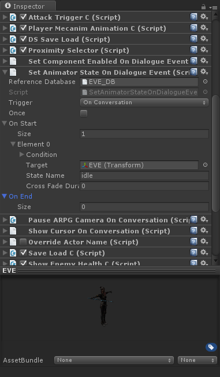Open gear menu for Save Load C script
The width and height of the screenshot is (220, 377).
click(204, 252)
